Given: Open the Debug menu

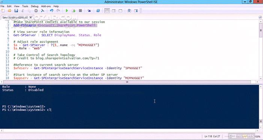Looking at the screenshot, I should tap(35, 6).
